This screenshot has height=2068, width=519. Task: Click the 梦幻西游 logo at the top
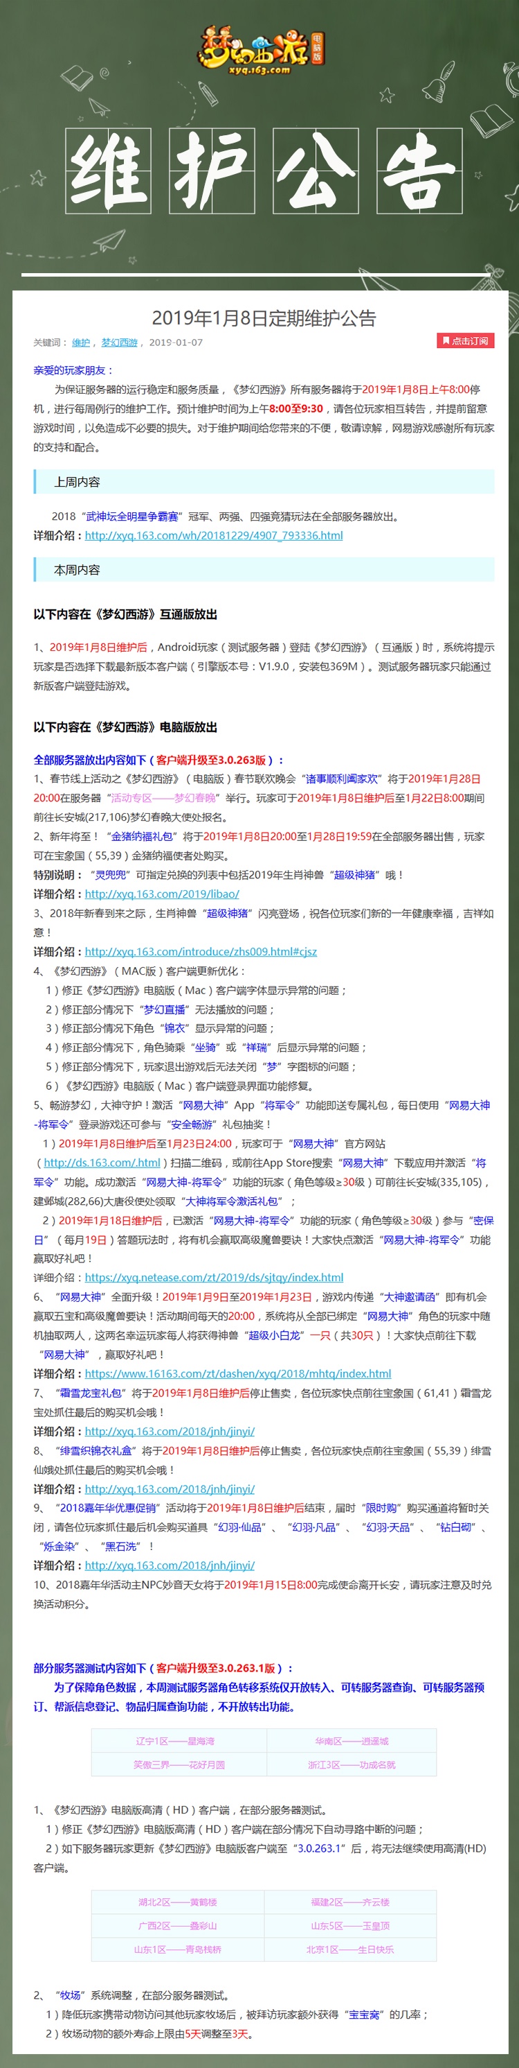pos(260,49)
